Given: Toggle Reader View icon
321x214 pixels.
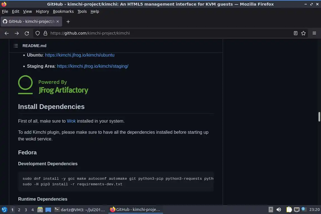Looking at the screenshot, I should (x=295, y=33).
